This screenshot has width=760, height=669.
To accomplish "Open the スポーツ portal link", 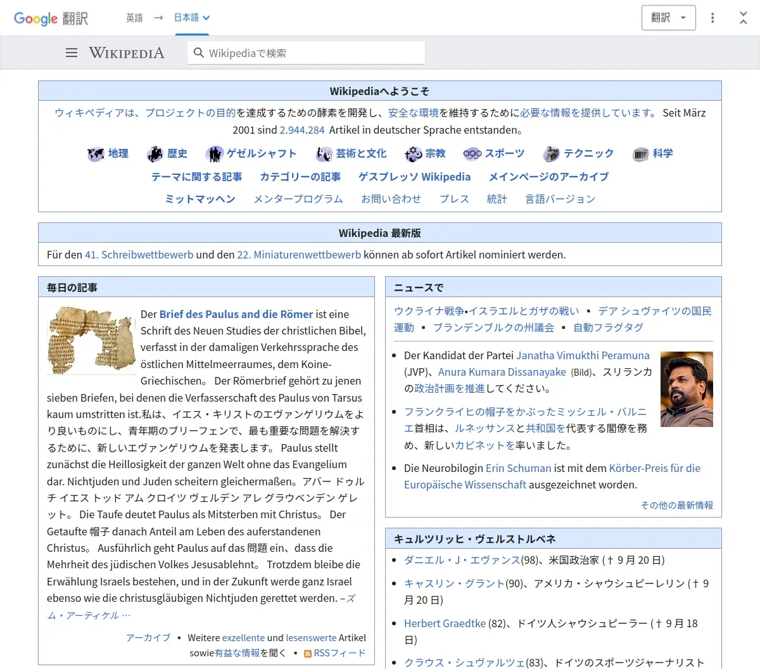I will [x=505, y=153].
